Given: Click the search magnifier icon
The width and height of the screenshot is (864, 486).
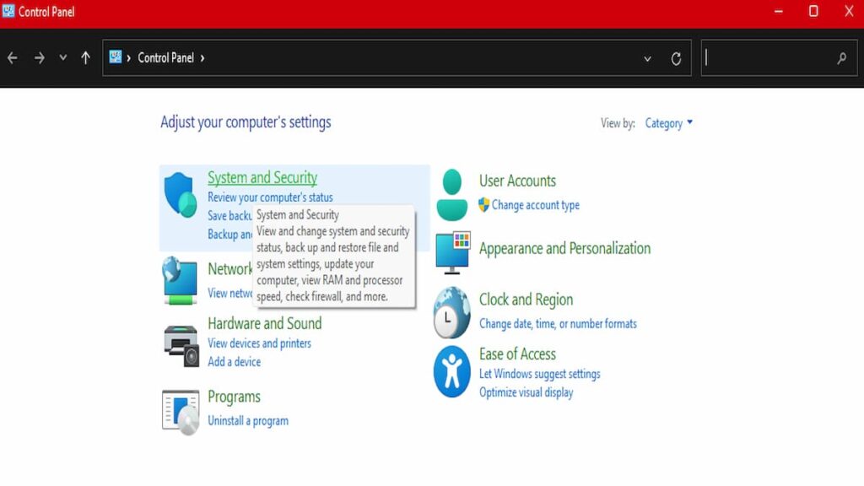Looking at the screenshot, I should point(841,58).
